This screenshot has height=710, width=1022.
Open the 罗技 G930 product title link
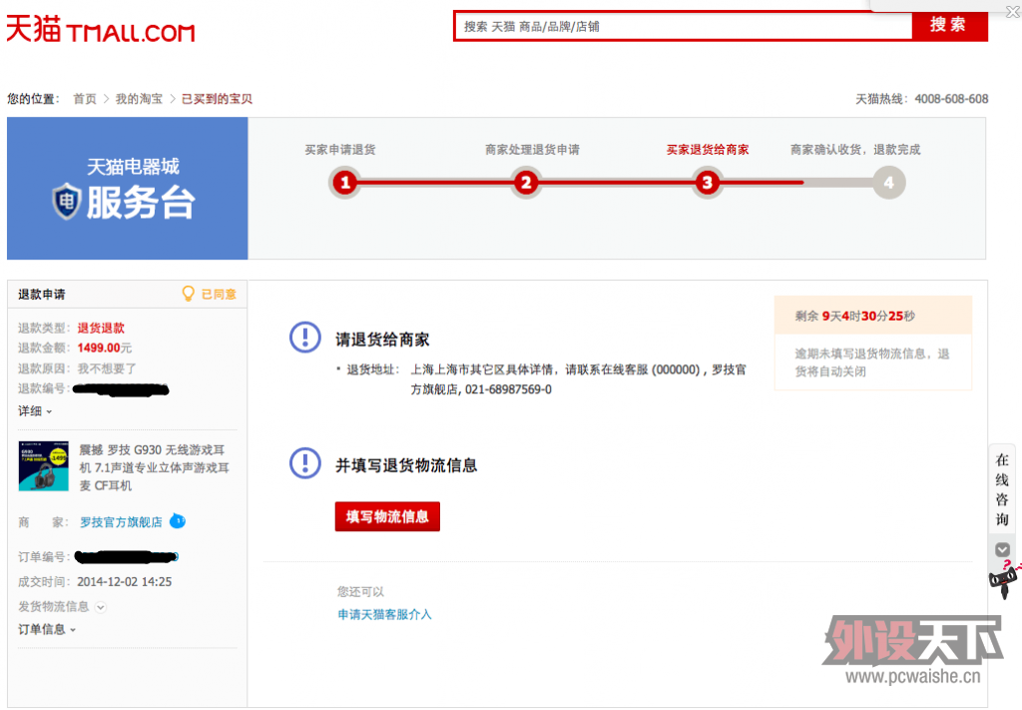click(155, 467)
